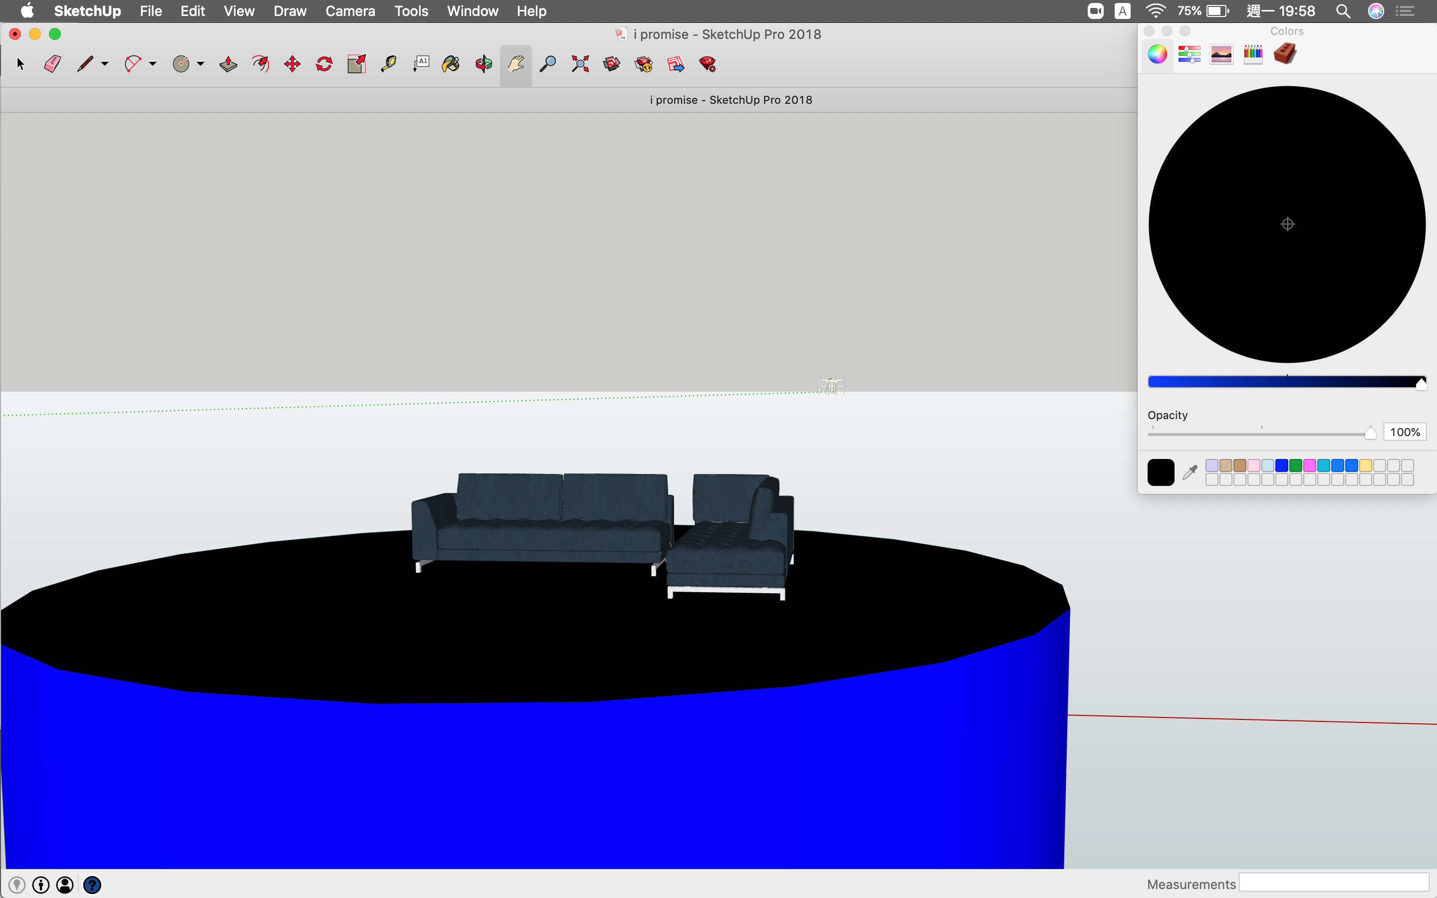Activate the Push/Pull tool

click(x=228, y=64)
